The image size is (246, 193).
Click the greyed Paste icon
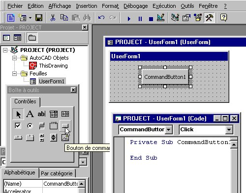(x=76, y=18)
